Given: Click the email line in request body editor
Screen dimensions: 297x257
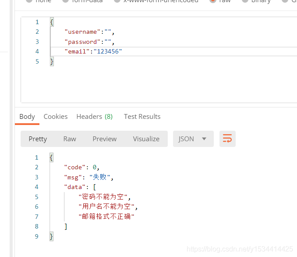Looking at the screenshot, I should click(x=93, y=52).
